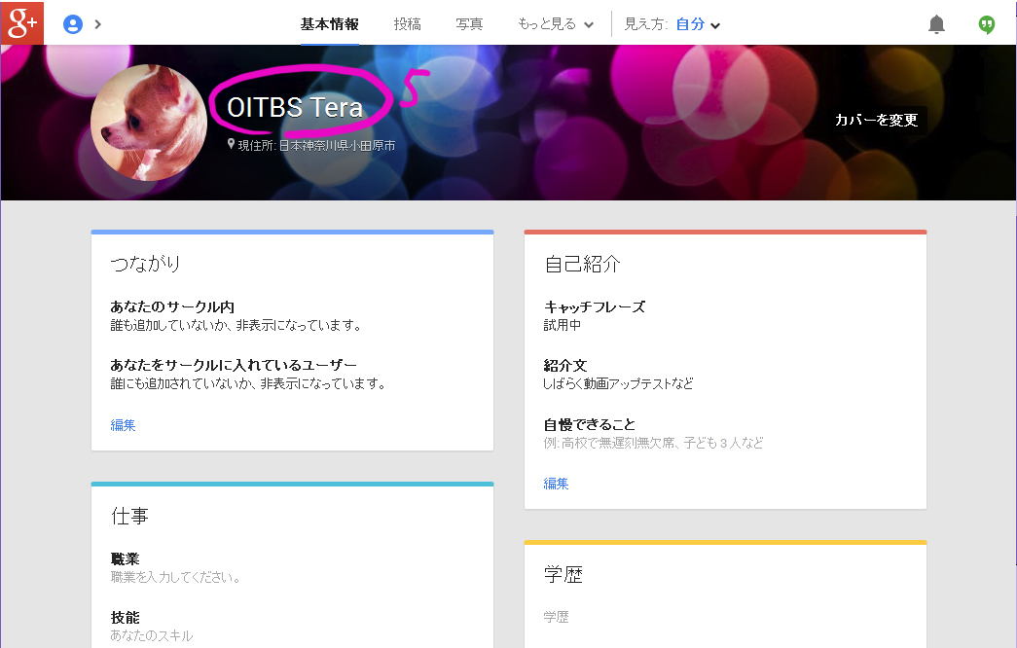The height and width of the screenshot is (648, 1017).
Task: Click the つながり card heading
Action: tap(145, 264)
